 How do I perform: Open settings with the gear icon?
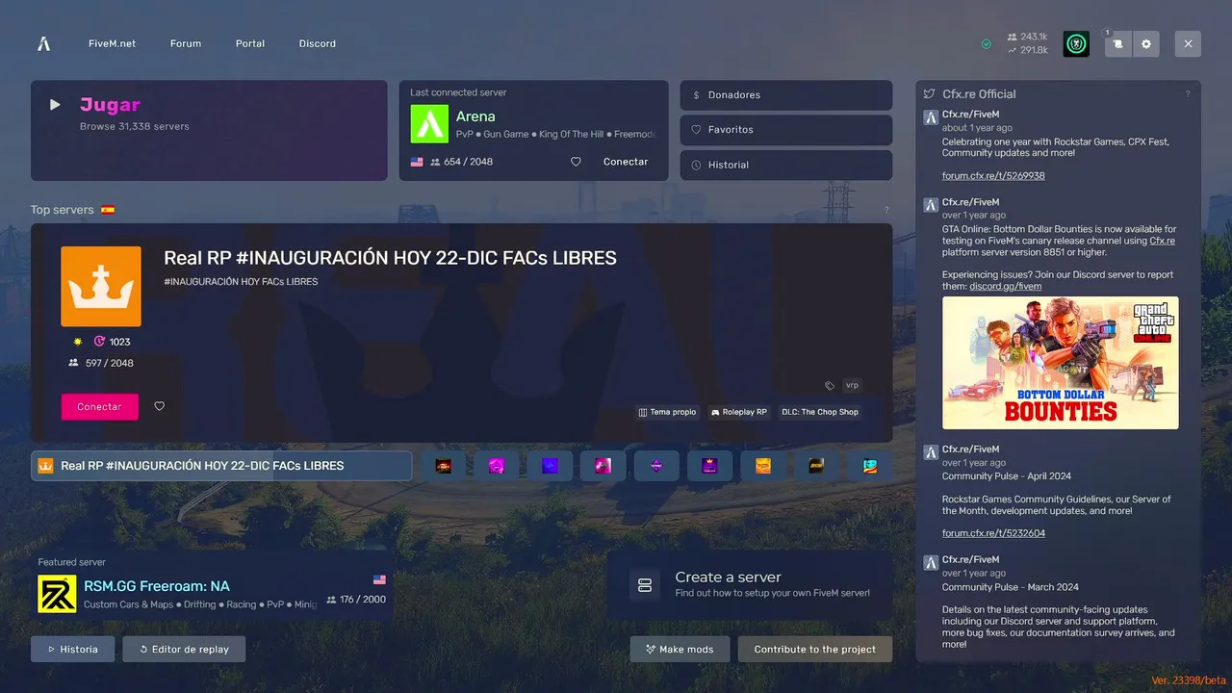(1146, 43)
